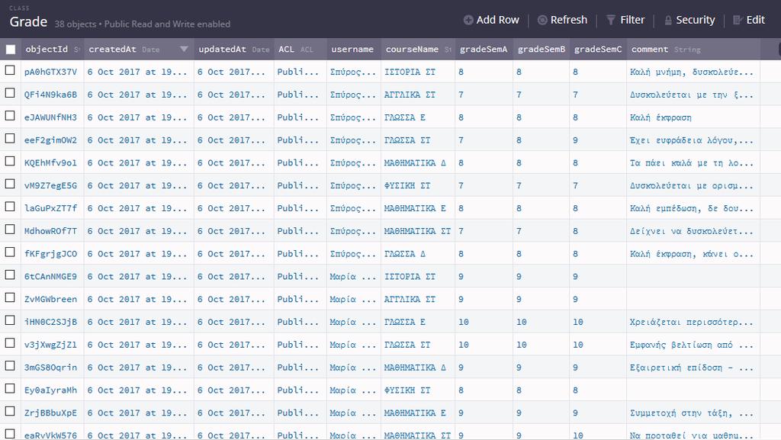Image resolution: width=781 pixels, height=440 pixels.
Task: Click the Filter button label
Action: (x=632, y=20)
